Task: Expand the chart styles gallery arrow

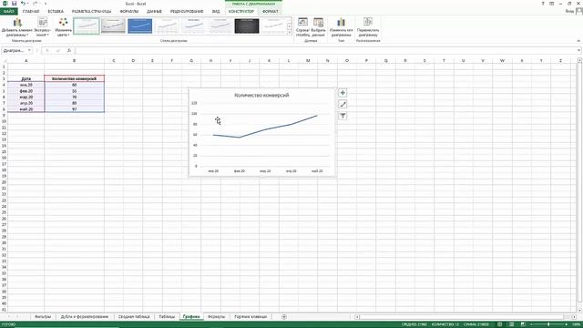Action: (x=290, y=33)
